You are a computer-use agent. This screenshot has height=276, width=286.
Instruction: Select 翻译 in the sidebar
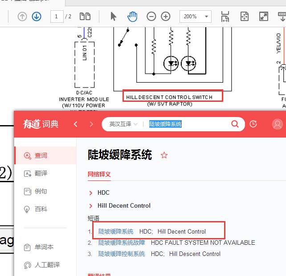click(x=45, y=173)
